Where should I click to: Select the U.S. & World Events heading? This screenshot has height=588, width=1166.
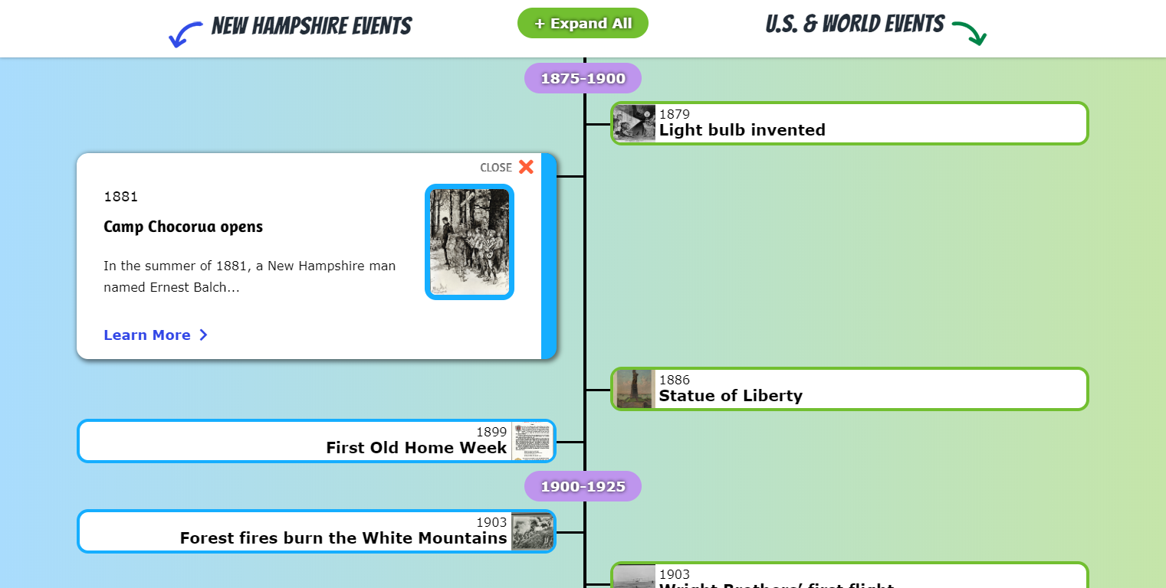pos(855,24)
